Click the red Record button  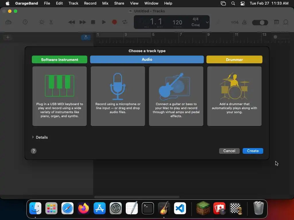(x=114, y=22)
